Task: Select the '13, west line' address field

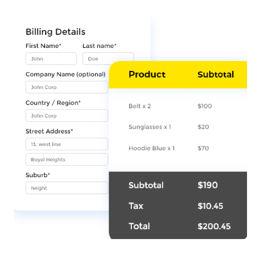Action: tap(67, 144)
